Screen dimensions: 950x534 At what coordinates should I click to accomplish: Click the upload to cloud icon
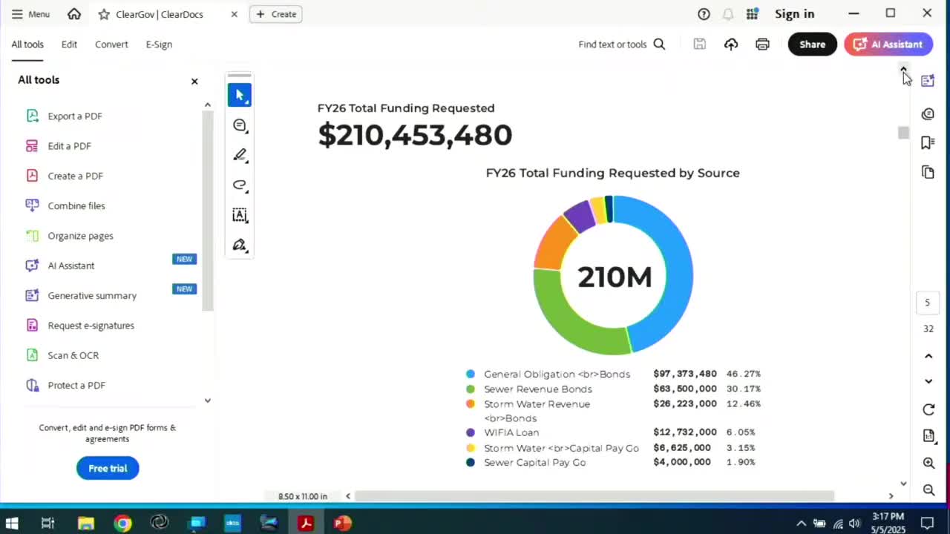point(731,44)
